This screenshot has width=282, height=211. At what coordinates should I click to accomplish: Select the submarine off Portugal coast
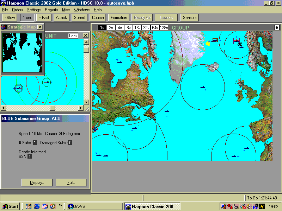tap(246, 148)
